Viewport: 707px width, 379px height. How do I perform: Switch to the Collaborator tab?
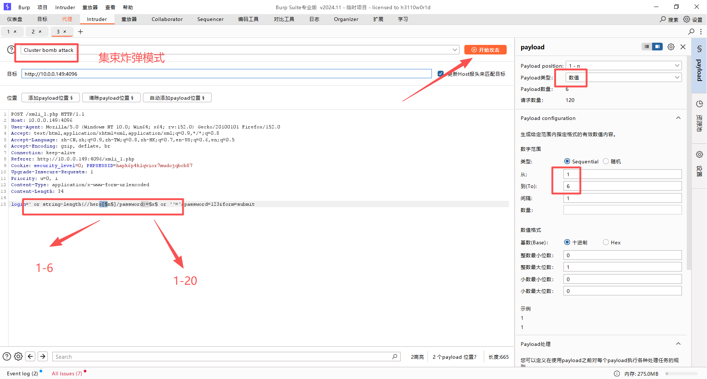(167, 19)
